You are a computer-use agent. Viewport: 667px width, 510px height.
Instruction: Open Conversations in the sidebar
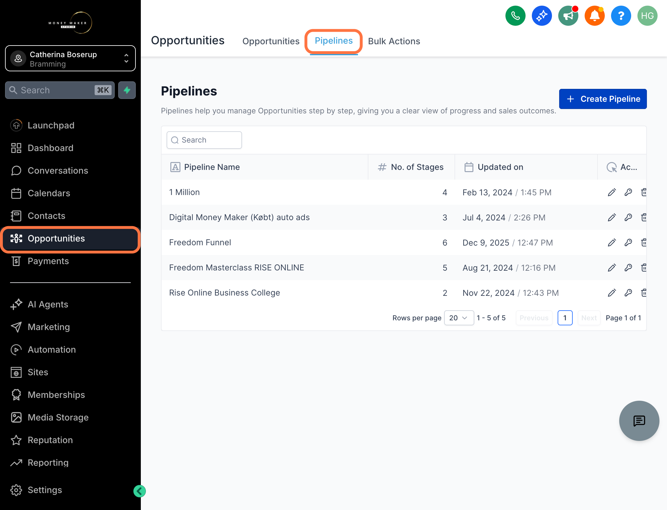click(70, 171)
